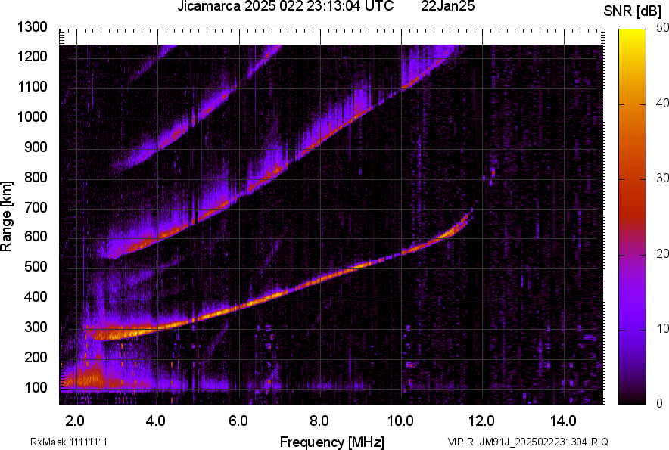This screenshot has width=669, height=450.
Task: Select the frequency axis label '10.0'
Action: click(400, 421)
